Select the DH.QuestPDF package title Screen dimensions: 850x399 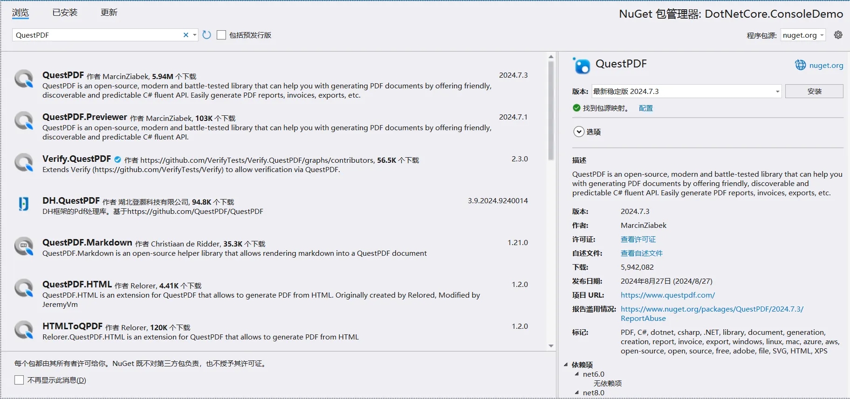(71, 201)
